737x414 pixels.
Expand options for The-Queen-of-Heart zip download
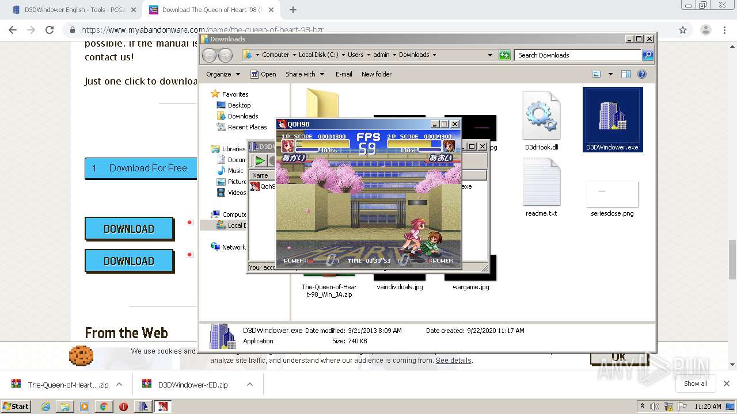(119, 384)
